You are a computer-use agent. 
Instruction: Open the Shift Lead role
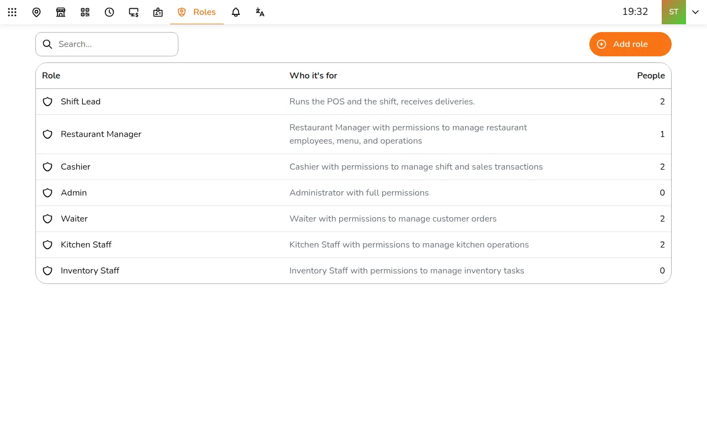click(353, 102)
